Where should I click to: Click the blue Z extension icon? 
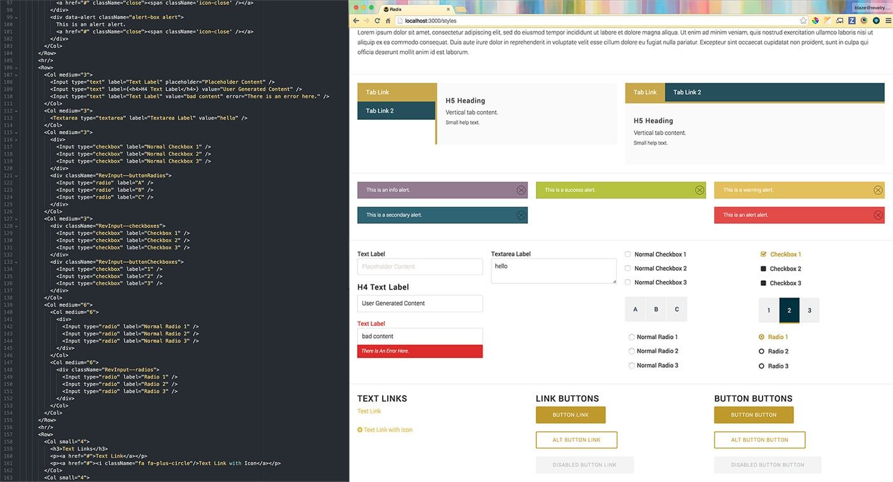[x=852, y=21]
